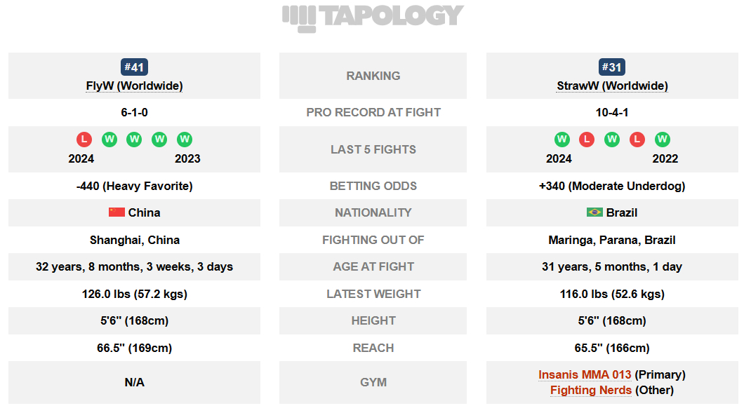Open the FlyW (Worldwide) rankings link
751x420 pixels.
pos(134,86)
